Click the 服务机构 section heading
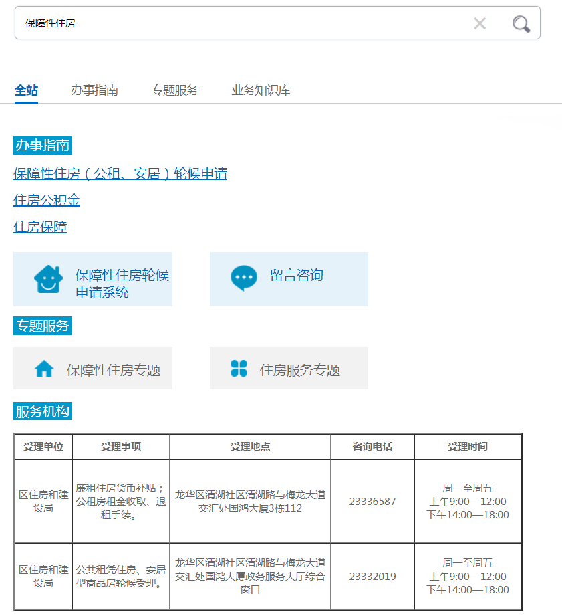Viewport: 562px width, 616px height. tap(42, 411)
